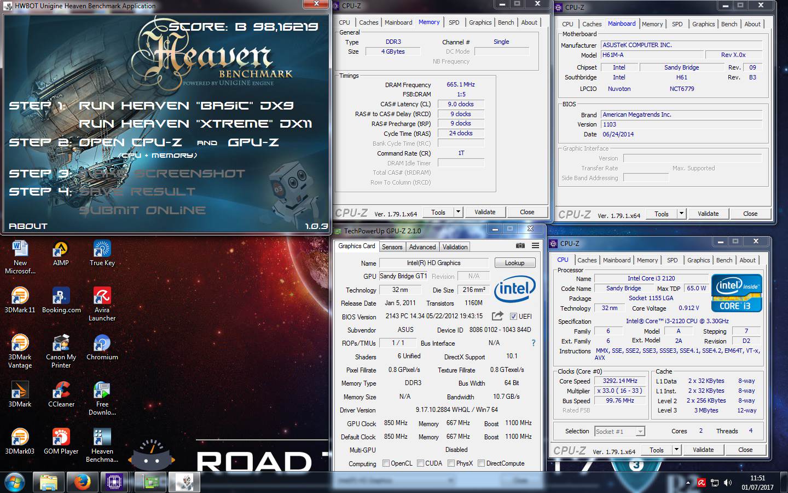The height and width of the screenshot is (493, 788).
Task: Launch the GOM Player desktop shortcut
Action: [x=61, y=442]
